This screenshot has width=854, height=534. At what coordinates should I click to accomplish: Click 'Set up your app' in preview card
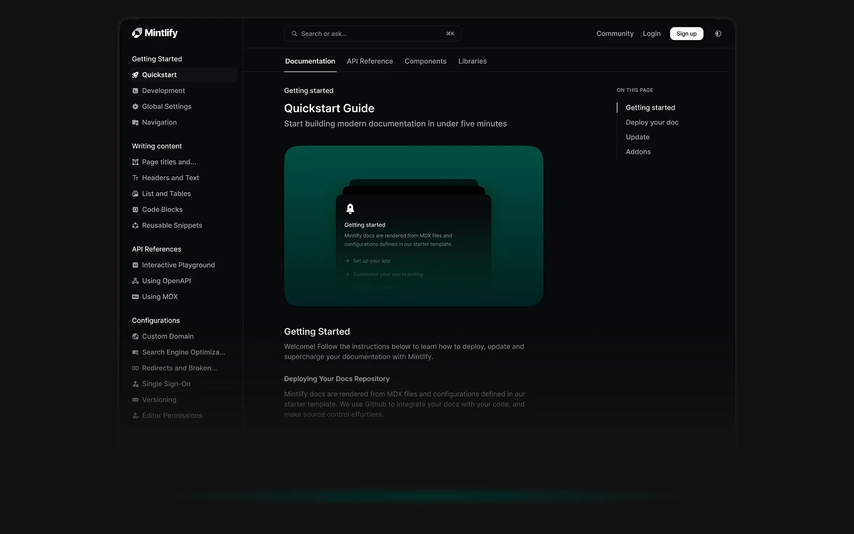371,261
